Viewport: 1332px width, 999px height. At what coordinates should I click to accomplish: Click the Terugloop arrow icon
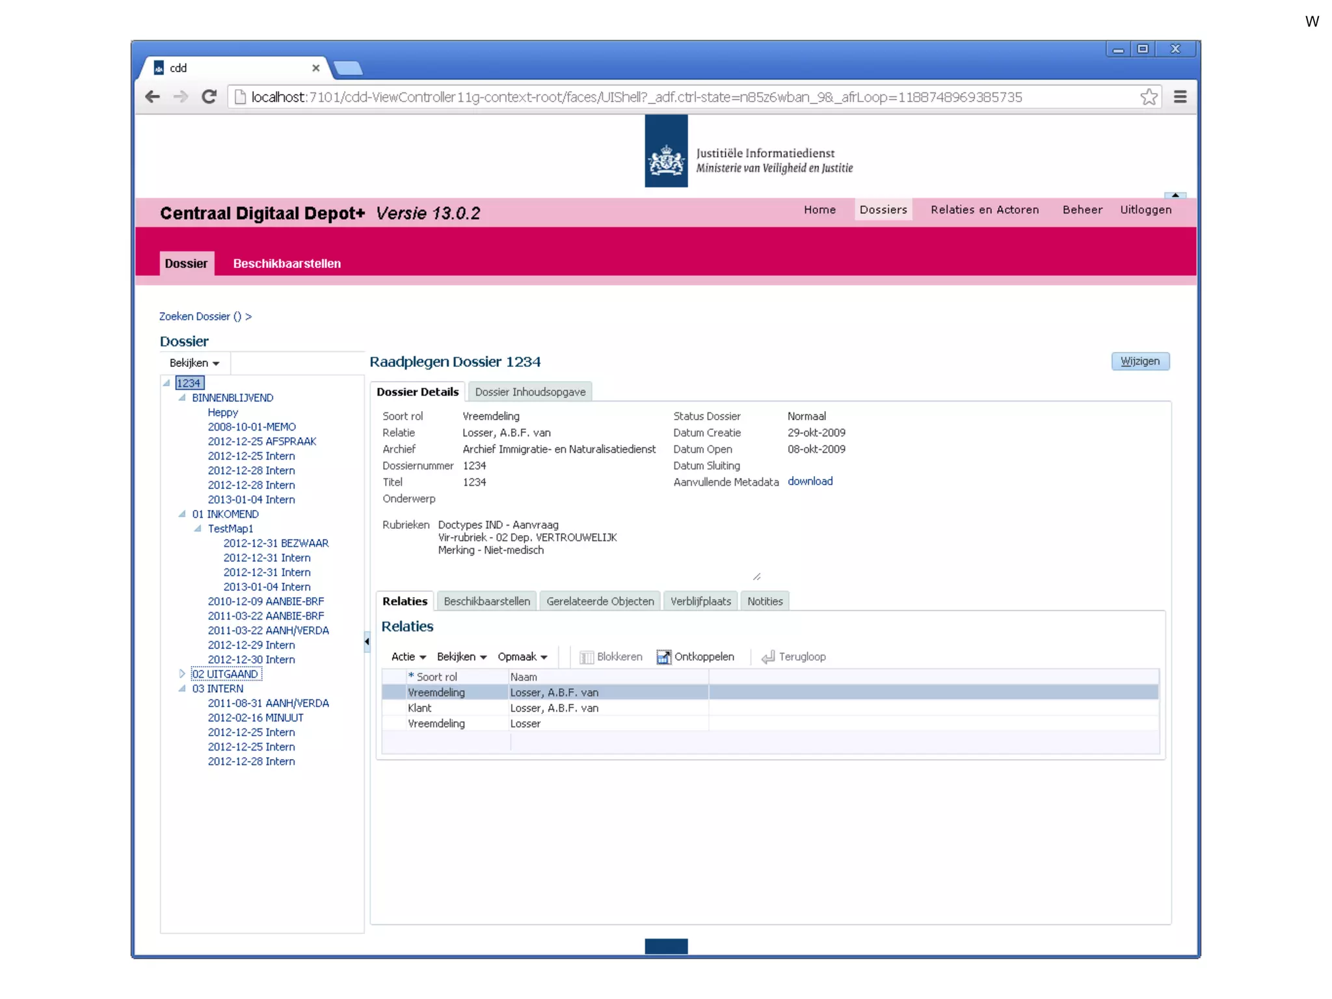point(768,657)
